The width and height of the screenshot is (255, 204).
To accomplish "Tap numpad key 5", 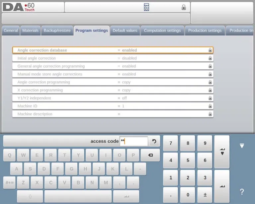I will 188,160.
